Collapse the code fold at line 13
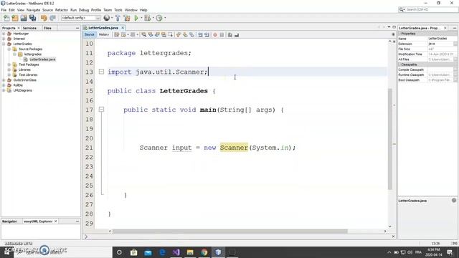The width and height of the screenshot is (459, 258). [x=101, y=72]
